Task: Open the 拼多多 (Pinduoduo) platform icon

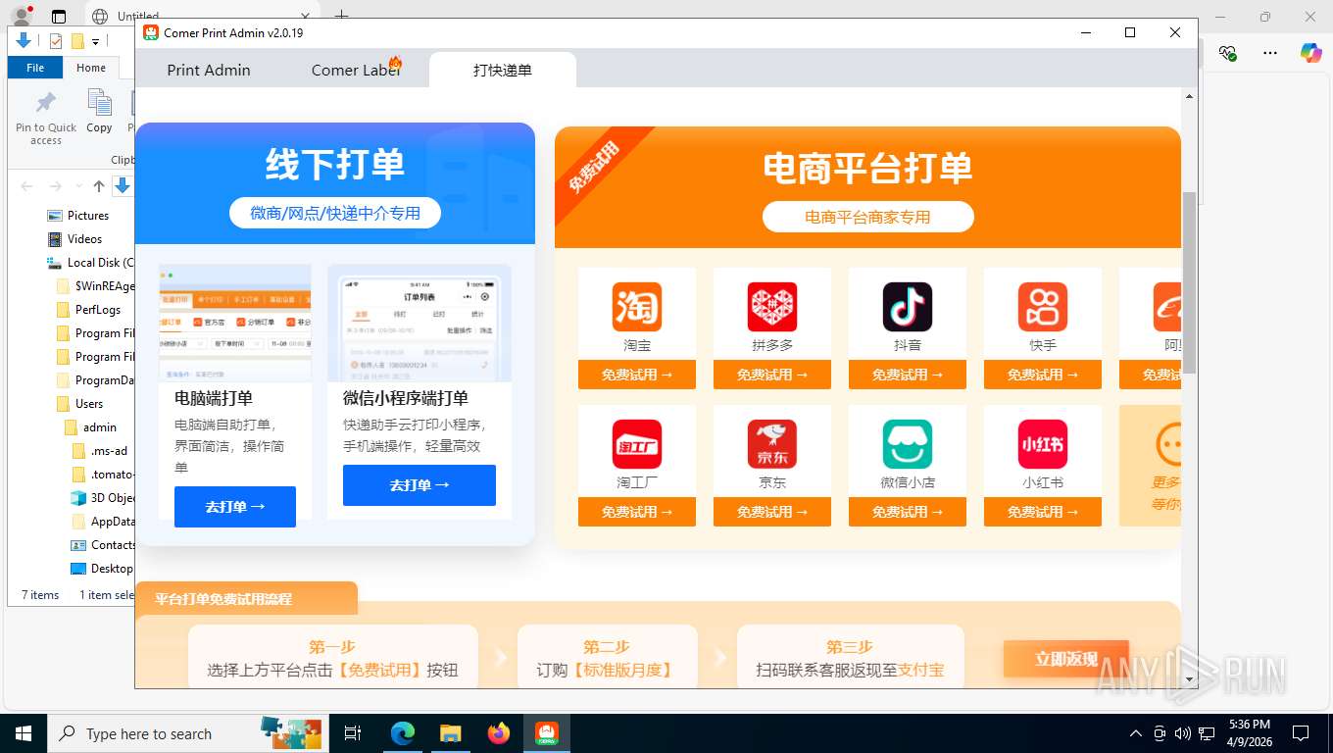Action: click(x=772, y=307)
